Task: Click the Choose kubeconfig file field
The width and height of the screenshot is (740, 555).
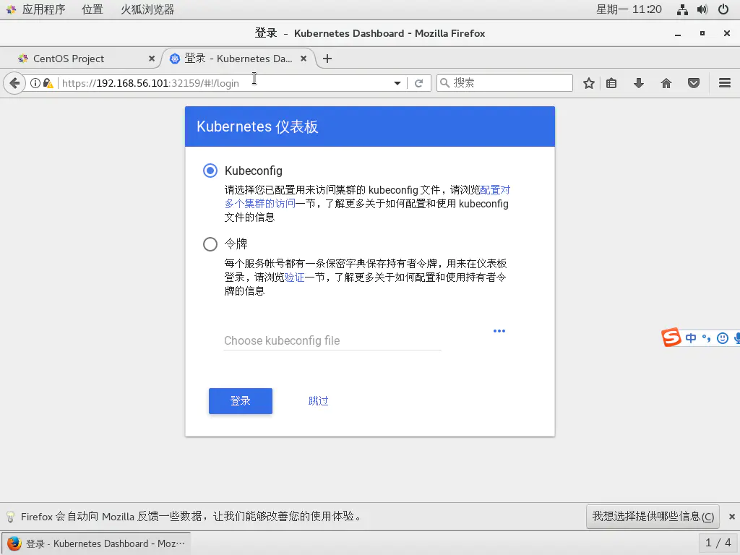Action: click(332, 341)
